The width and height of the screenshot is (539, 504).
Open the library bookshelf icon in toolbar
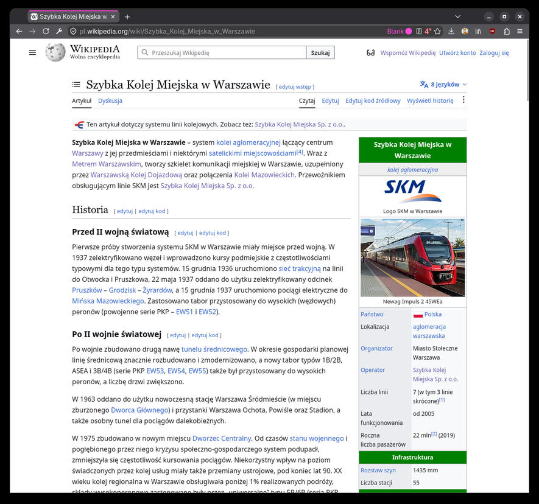[x=478, y=31]
